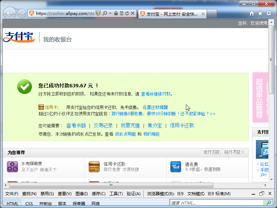Click the horizontal scrollbar left arrow
Image resolution: width=277 pixels, height=208 pixels.
[6, 185]
